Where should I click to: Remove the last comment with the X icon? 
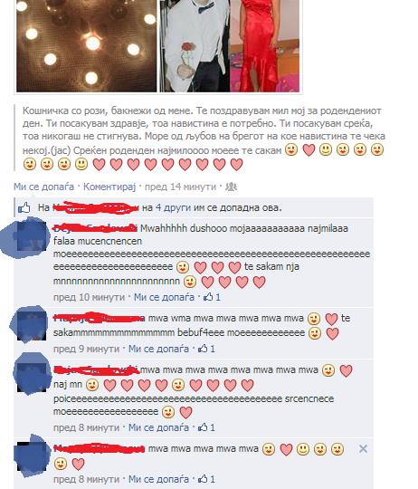[x=363, y=449]
